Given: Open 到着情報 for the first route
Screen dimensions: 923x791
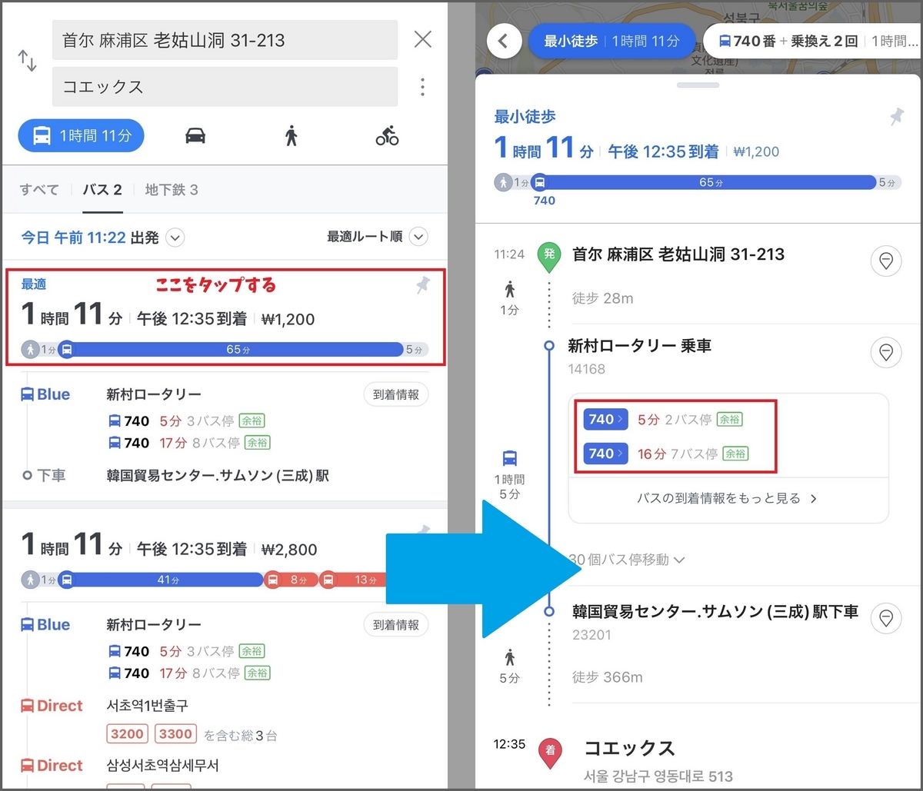Looking at the screenshot, I should tap(396, 394).
